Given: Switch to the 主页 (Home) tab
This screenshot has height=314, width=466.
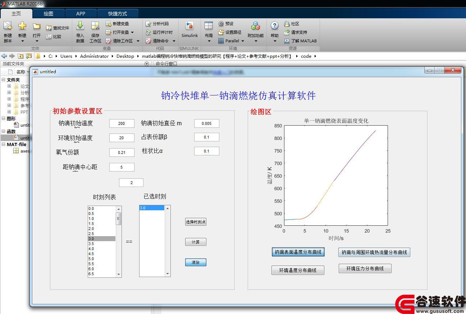Looking at the screenshot, I should coord(16,14).
